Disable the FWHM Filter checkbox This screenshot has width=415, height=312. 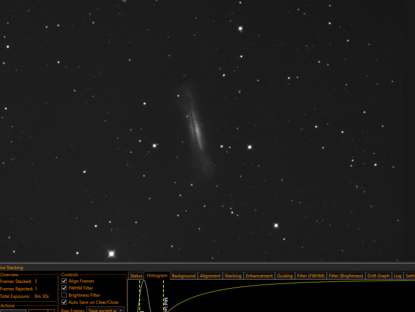click(64, 288)
